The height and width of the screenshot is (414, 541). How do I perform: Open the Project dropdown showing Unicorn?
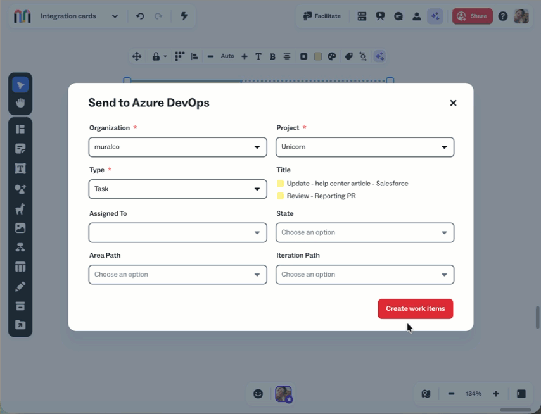tap(365, 147)
